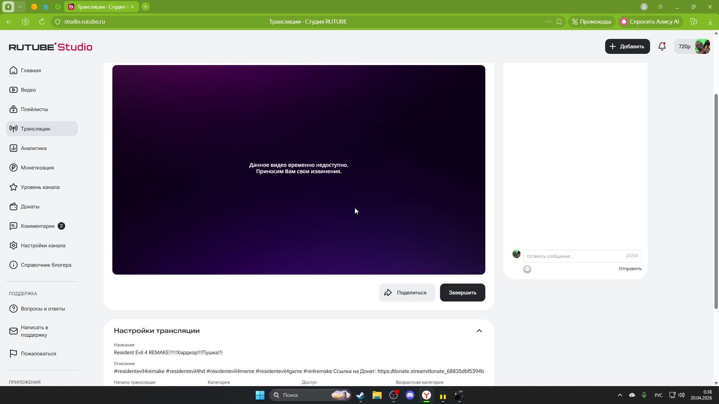Image resolution: width=719 pixels, height=404 pixels.
Task: Open the Монетизация sidebar section
Action: 37,168
